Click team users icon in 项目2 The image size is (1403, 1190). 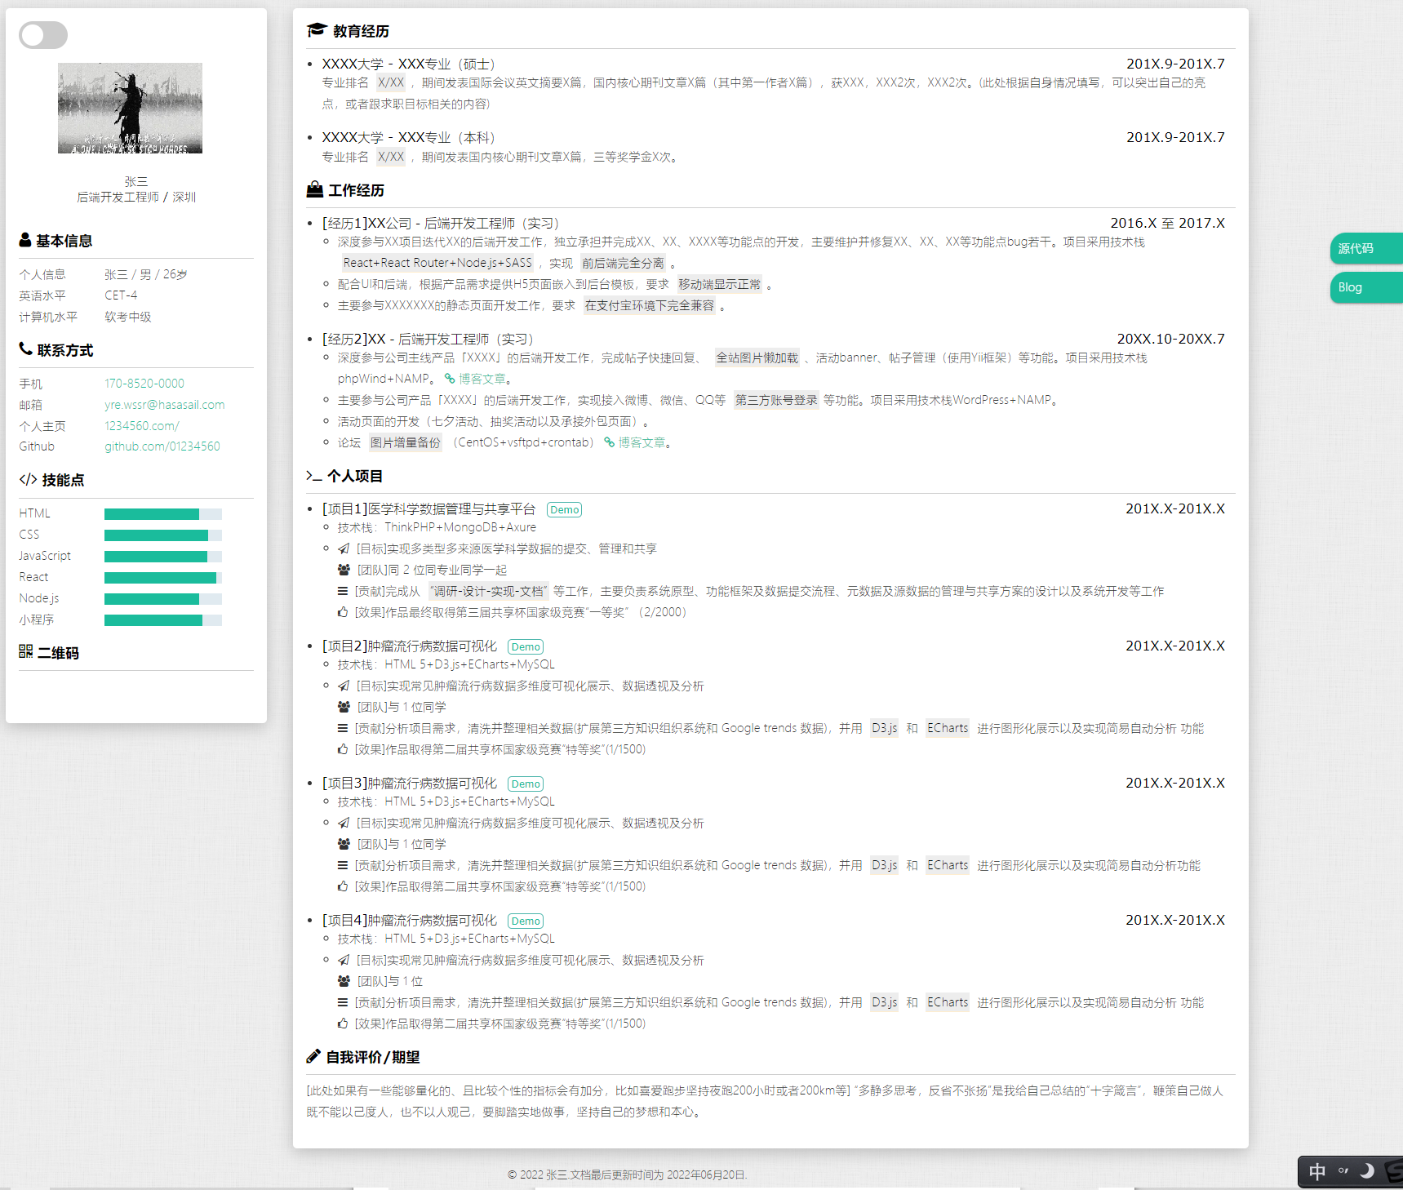pos(344,707)
